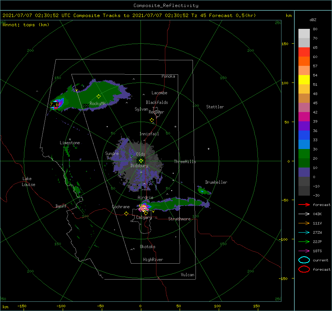Click the storm cell cluster over north Calgary

[143, 207]
